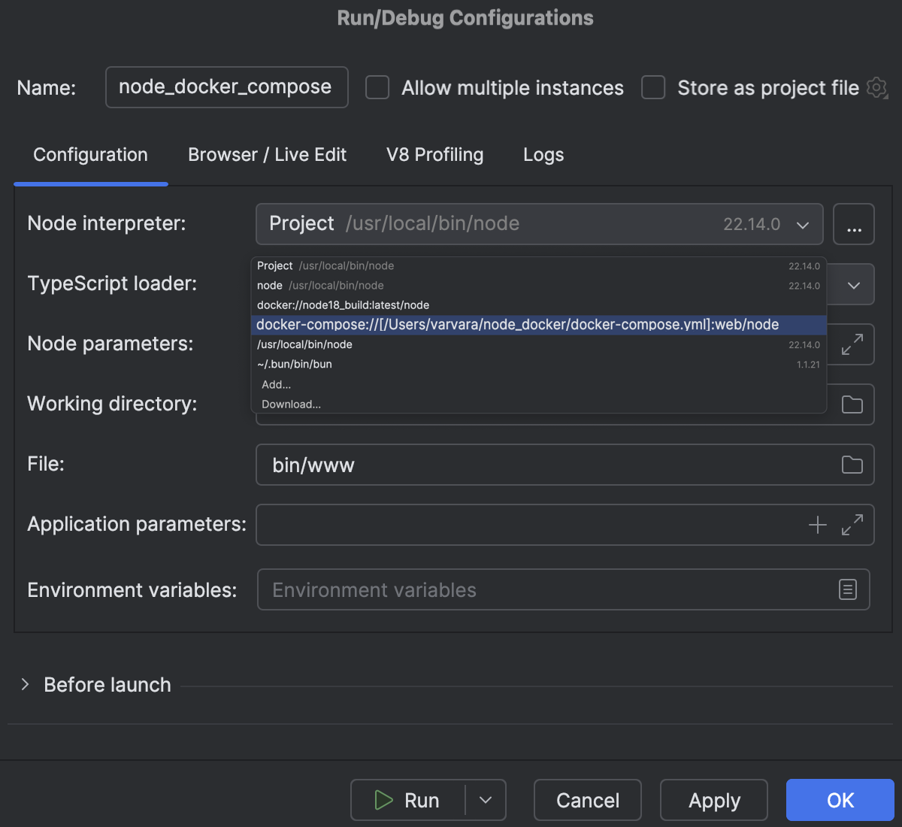Click the node_docker_compose name field

pyautogui.click(x=225, y=87)
